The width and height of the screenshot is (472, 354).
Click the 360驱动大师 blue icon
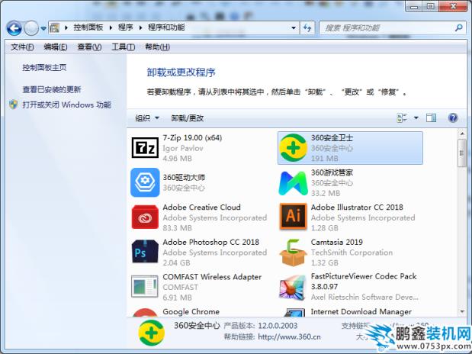[x=145, y=182]
